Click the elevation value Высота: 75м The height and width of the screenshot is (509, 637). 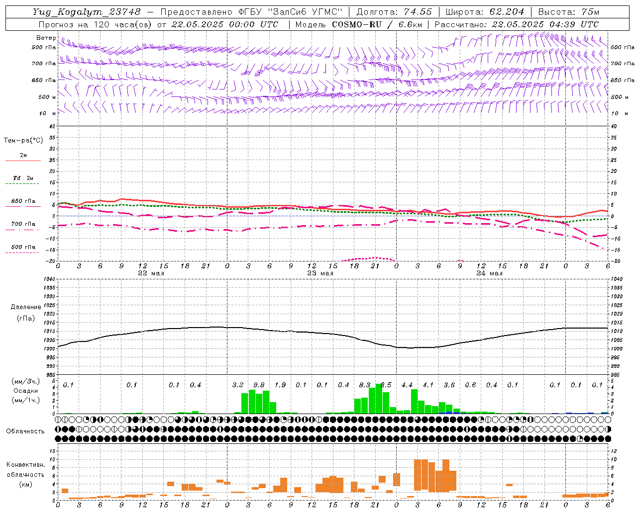click(568, 12)
